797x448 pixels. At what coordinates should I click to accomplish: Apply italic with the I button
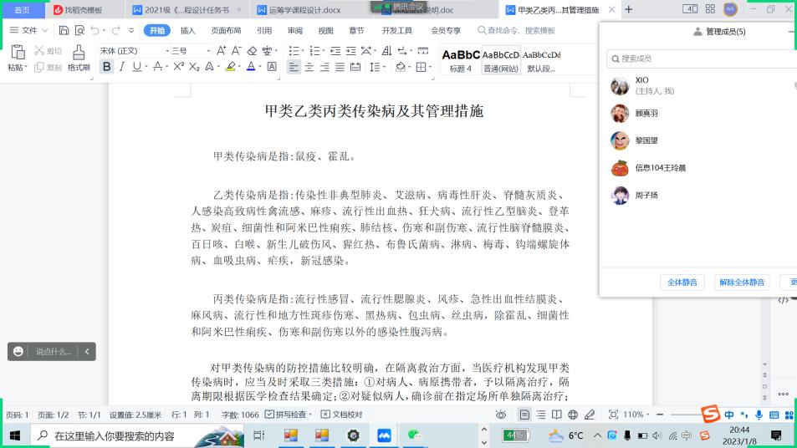121,67
